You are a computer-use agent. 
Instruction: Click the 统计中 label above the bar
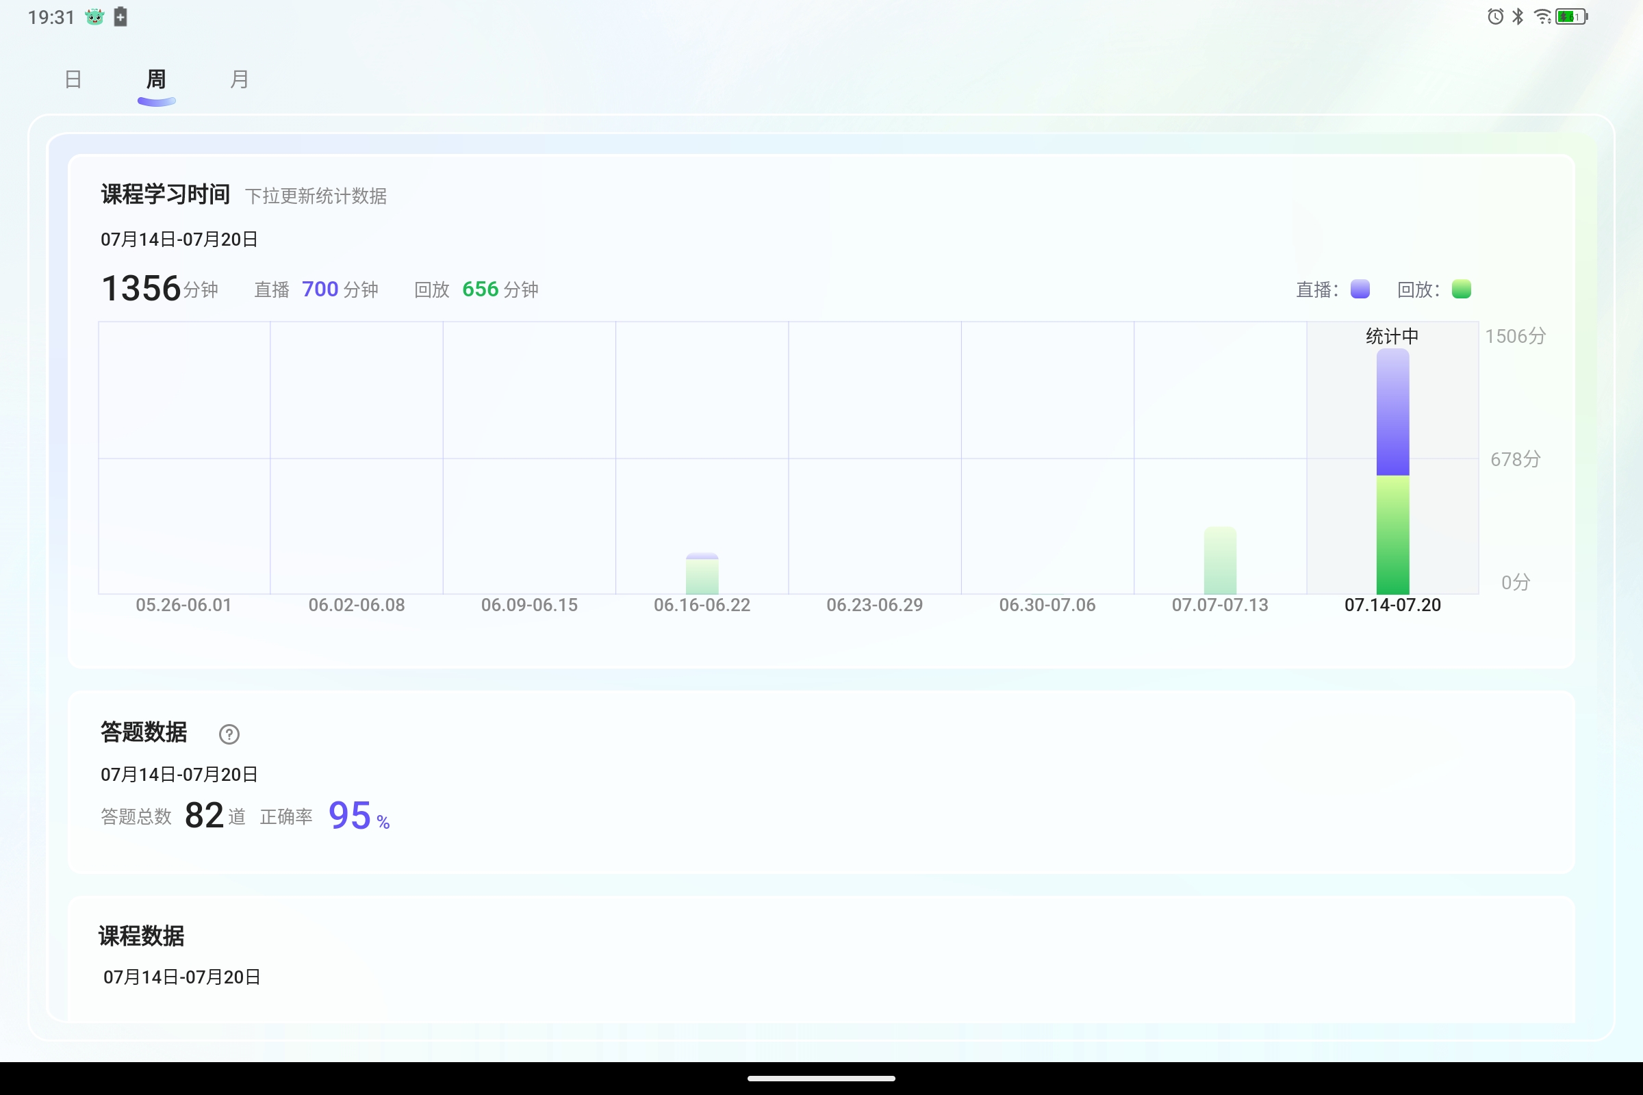1392,336
